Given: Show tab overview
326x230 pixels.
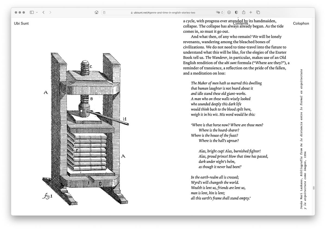Looking at the screenshot, I should point(258,12).
